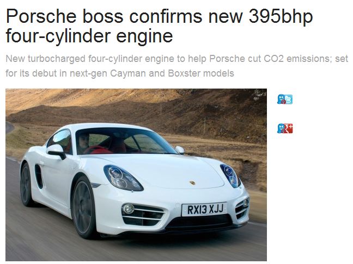Click "four-cylinder engine" in the headline
The image size is (353, 264).
(89, 36)
